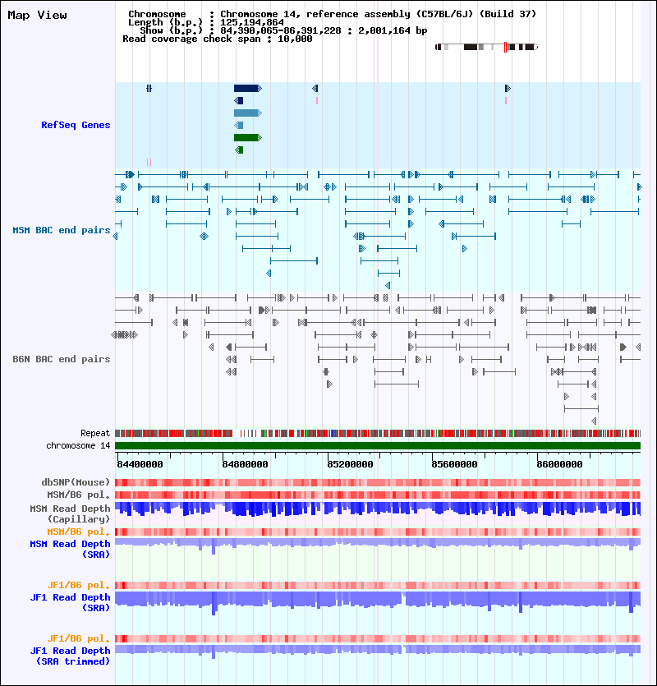Click the small dark blue reverse gene below top bar
This screenshot has width=657, height=686.
238,100
